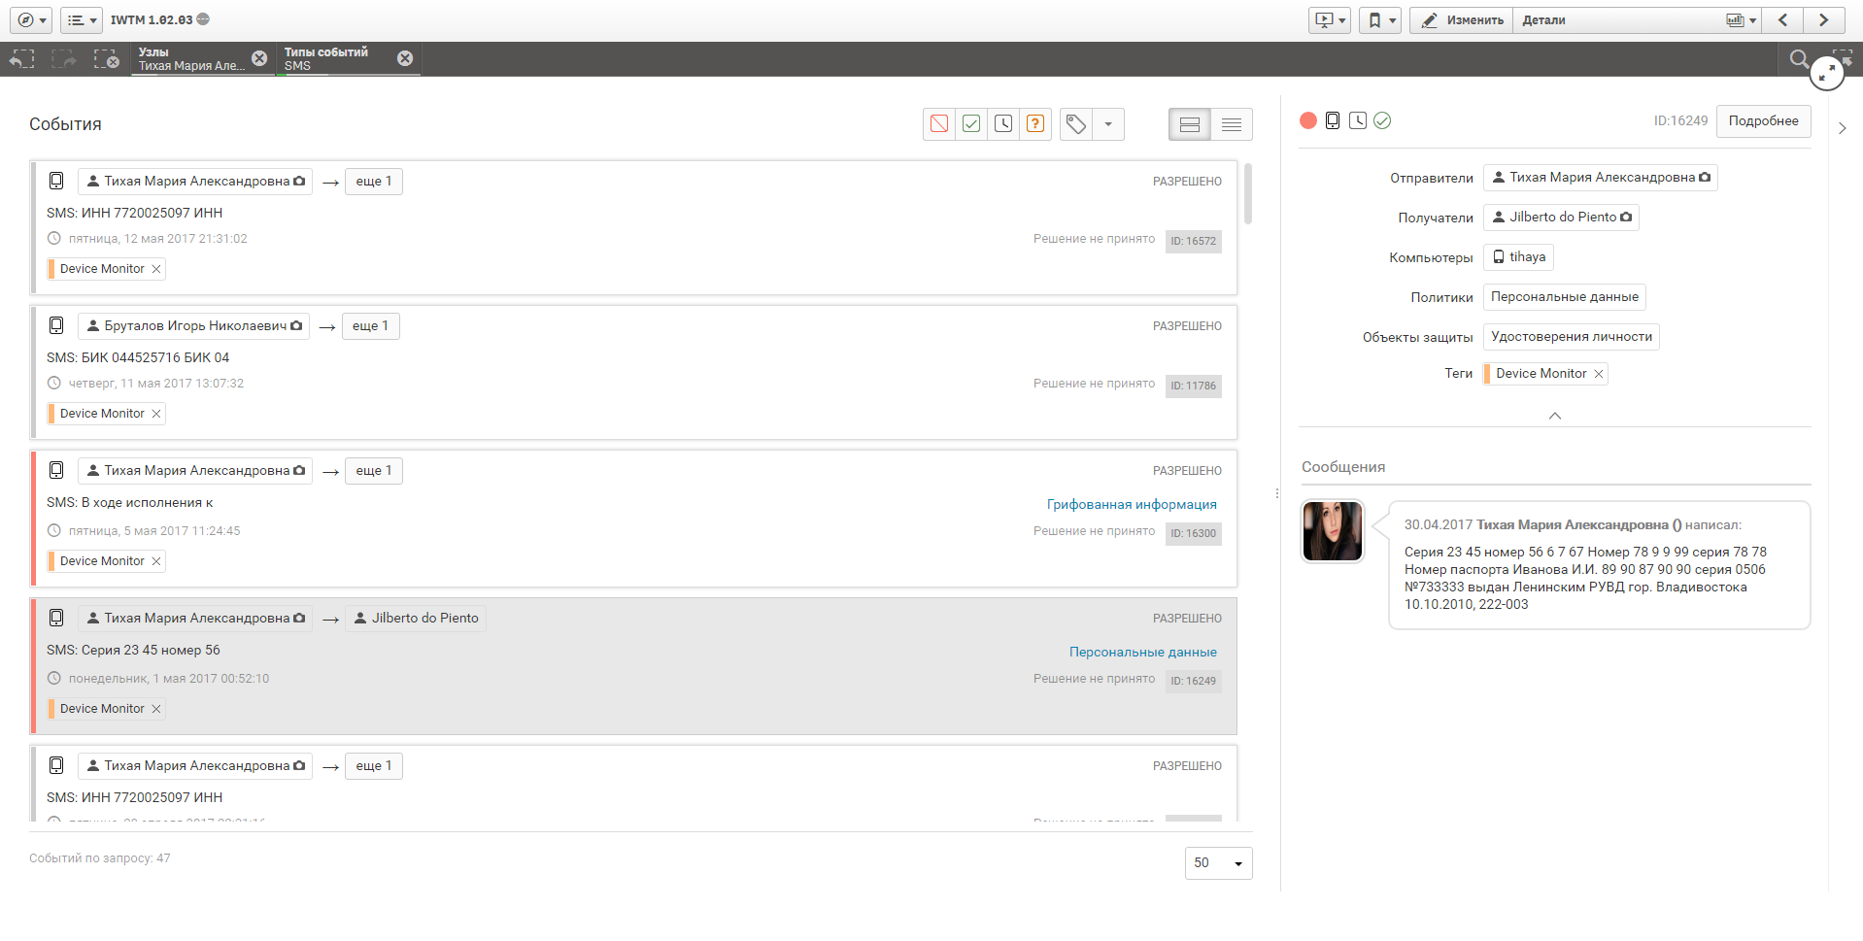
Task: Click the ID: 16572 badge
Action: point(1193,242)
